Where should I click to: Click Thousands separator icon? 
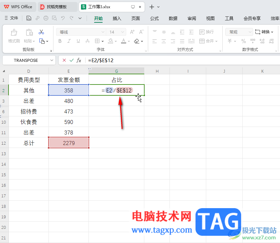(253, 41)
